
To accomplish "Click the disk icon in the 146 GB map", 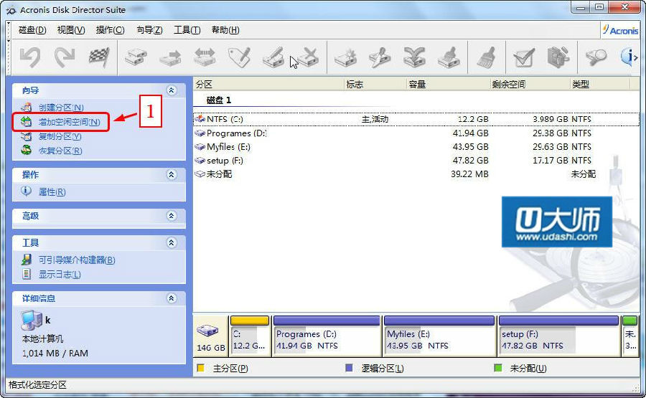I will coord(210,332).
